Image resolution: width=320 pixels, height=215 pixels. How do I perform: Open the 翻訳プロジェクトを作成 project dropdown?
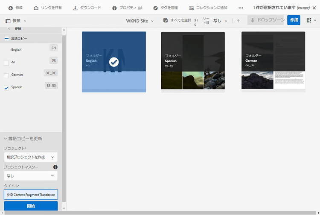(x=31, y=157)
